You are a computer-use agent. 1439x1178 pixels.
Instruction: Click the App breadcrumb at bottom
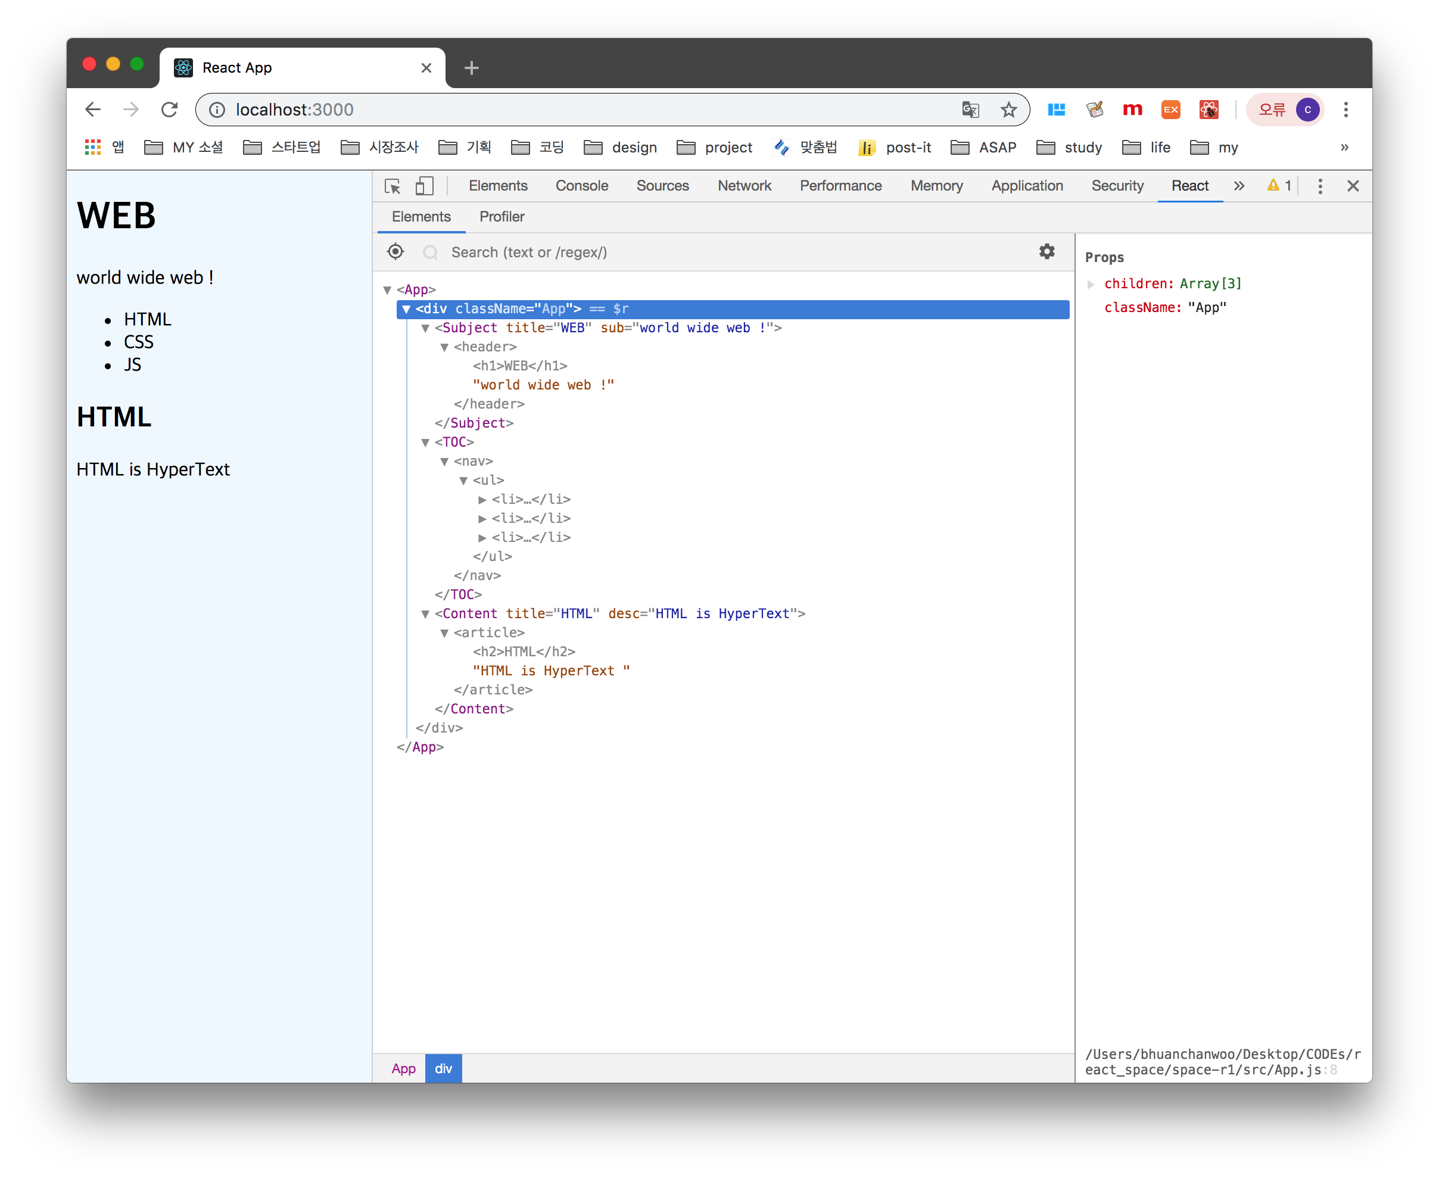(403, 1069)
